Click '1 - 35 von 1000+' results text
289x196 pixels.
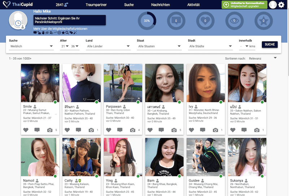pos(20,58)
